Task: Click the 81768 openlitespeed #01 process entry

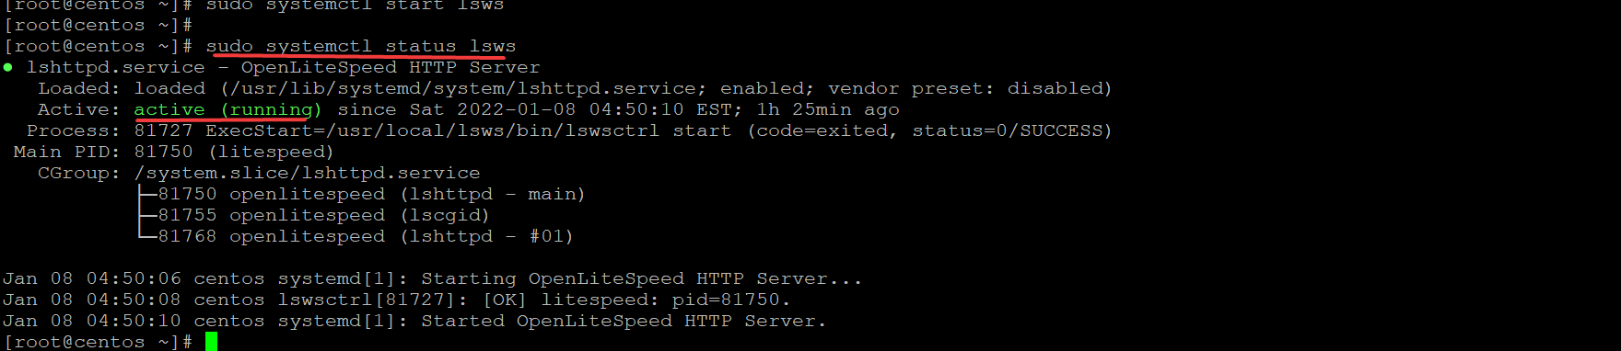Action: tap(366, 236)
